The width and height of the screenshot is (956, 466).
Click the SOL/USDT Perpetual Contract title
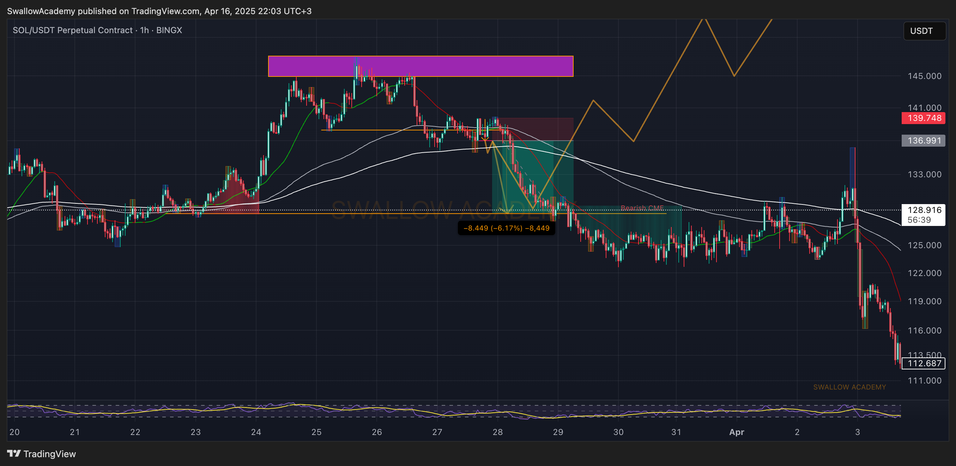click(x=97, y=30)
